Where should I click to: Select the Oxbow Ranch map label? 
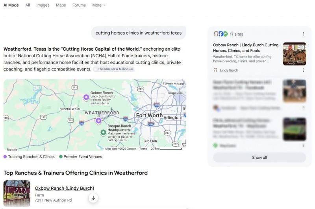tap(102, 93)
